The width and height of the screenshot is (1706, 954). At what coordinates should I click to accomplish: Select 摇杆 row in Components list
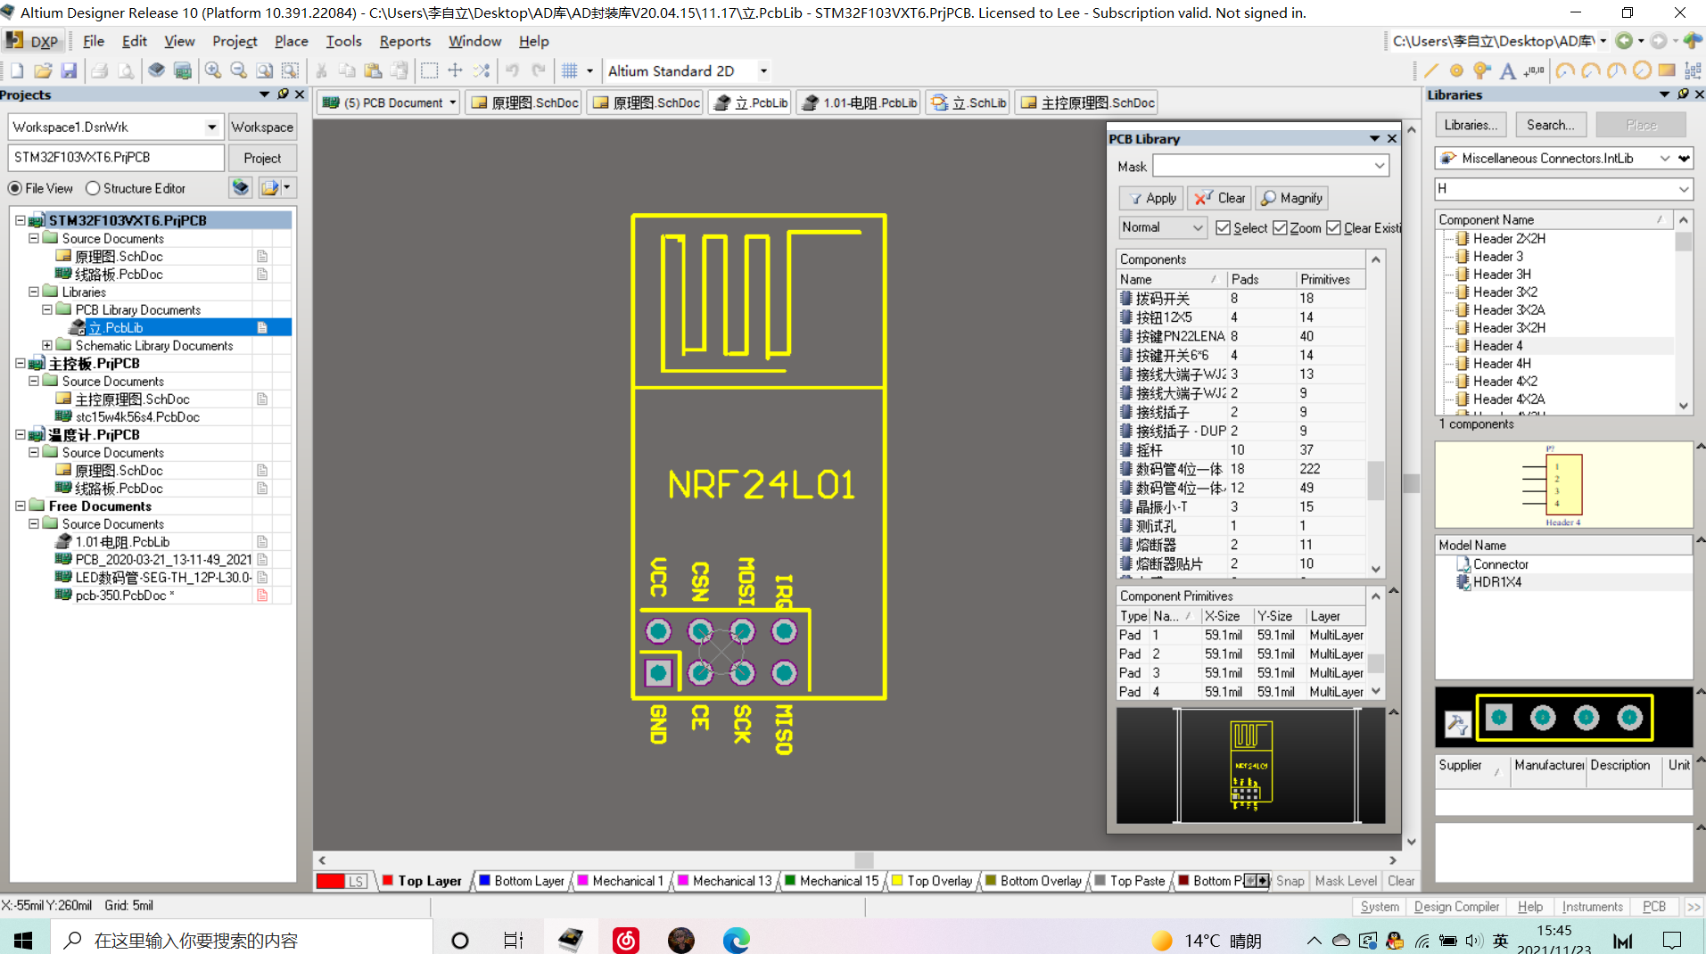pyautogui.click(x=1240, y=450)
